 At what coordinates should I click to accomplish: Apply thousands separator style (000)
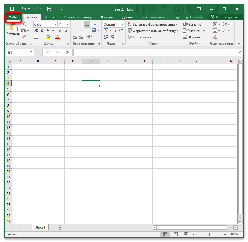pyautogui.click(x=121, y=31)
